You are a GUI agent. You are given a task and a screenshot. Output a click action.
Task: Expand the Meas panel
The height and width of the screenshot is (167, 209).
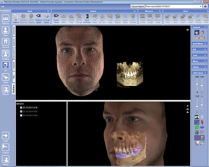tap(205, 61)
